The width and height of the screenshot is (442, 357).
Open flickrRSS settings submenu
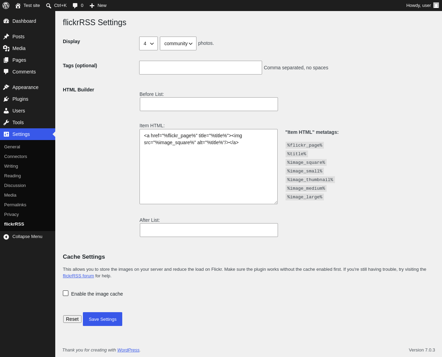(x=14, y=224)
